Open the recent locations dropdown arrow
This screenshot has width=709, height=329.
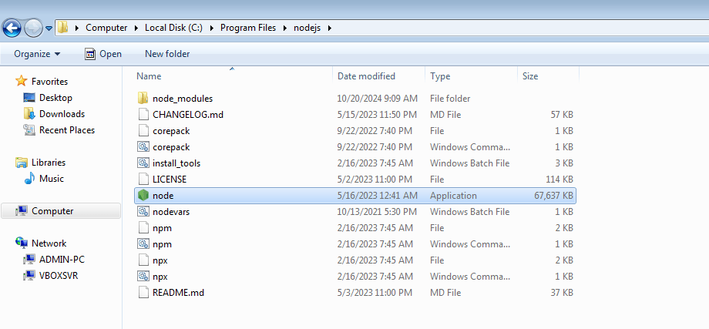(x=49, y=29)
